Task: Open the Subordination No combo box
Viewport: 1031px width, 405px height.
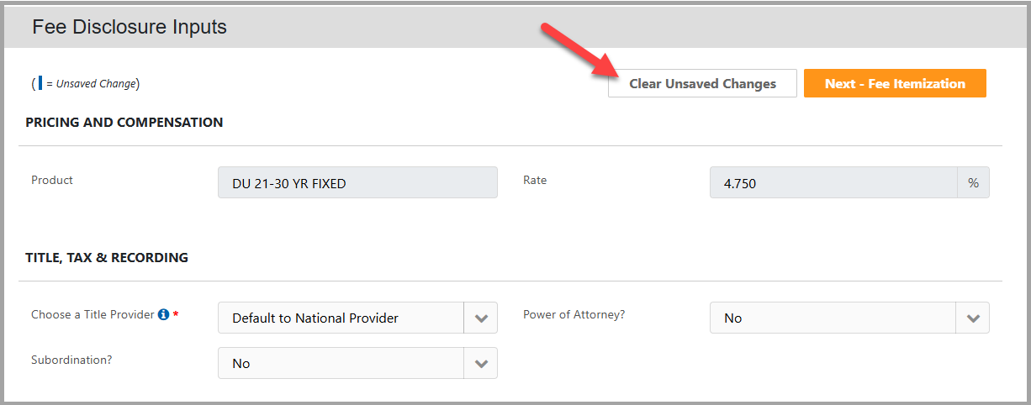Action: (357, 364)
